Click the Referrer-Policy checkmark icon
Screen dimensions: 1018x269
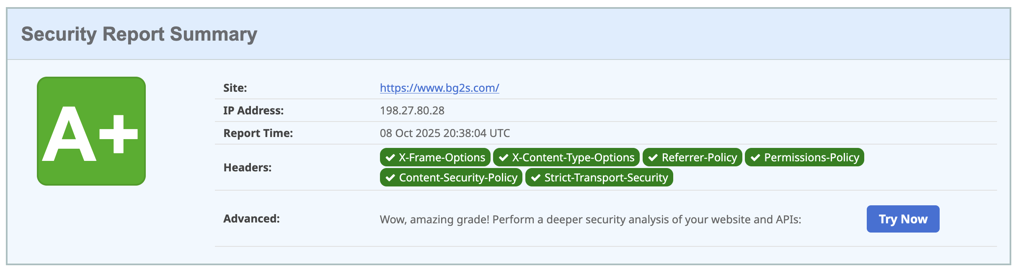(653, 158)
